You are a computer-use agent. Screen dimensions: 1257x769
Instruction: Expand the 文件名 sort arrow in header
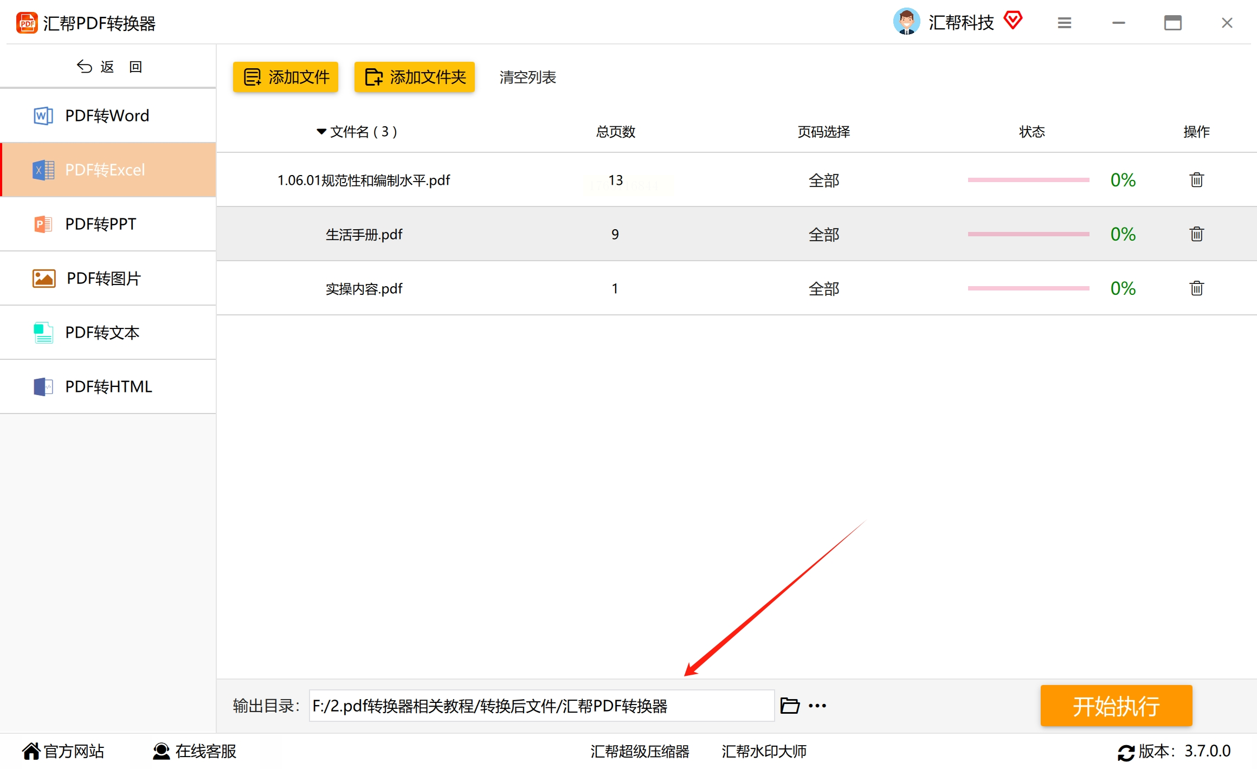tap(321, 132)
